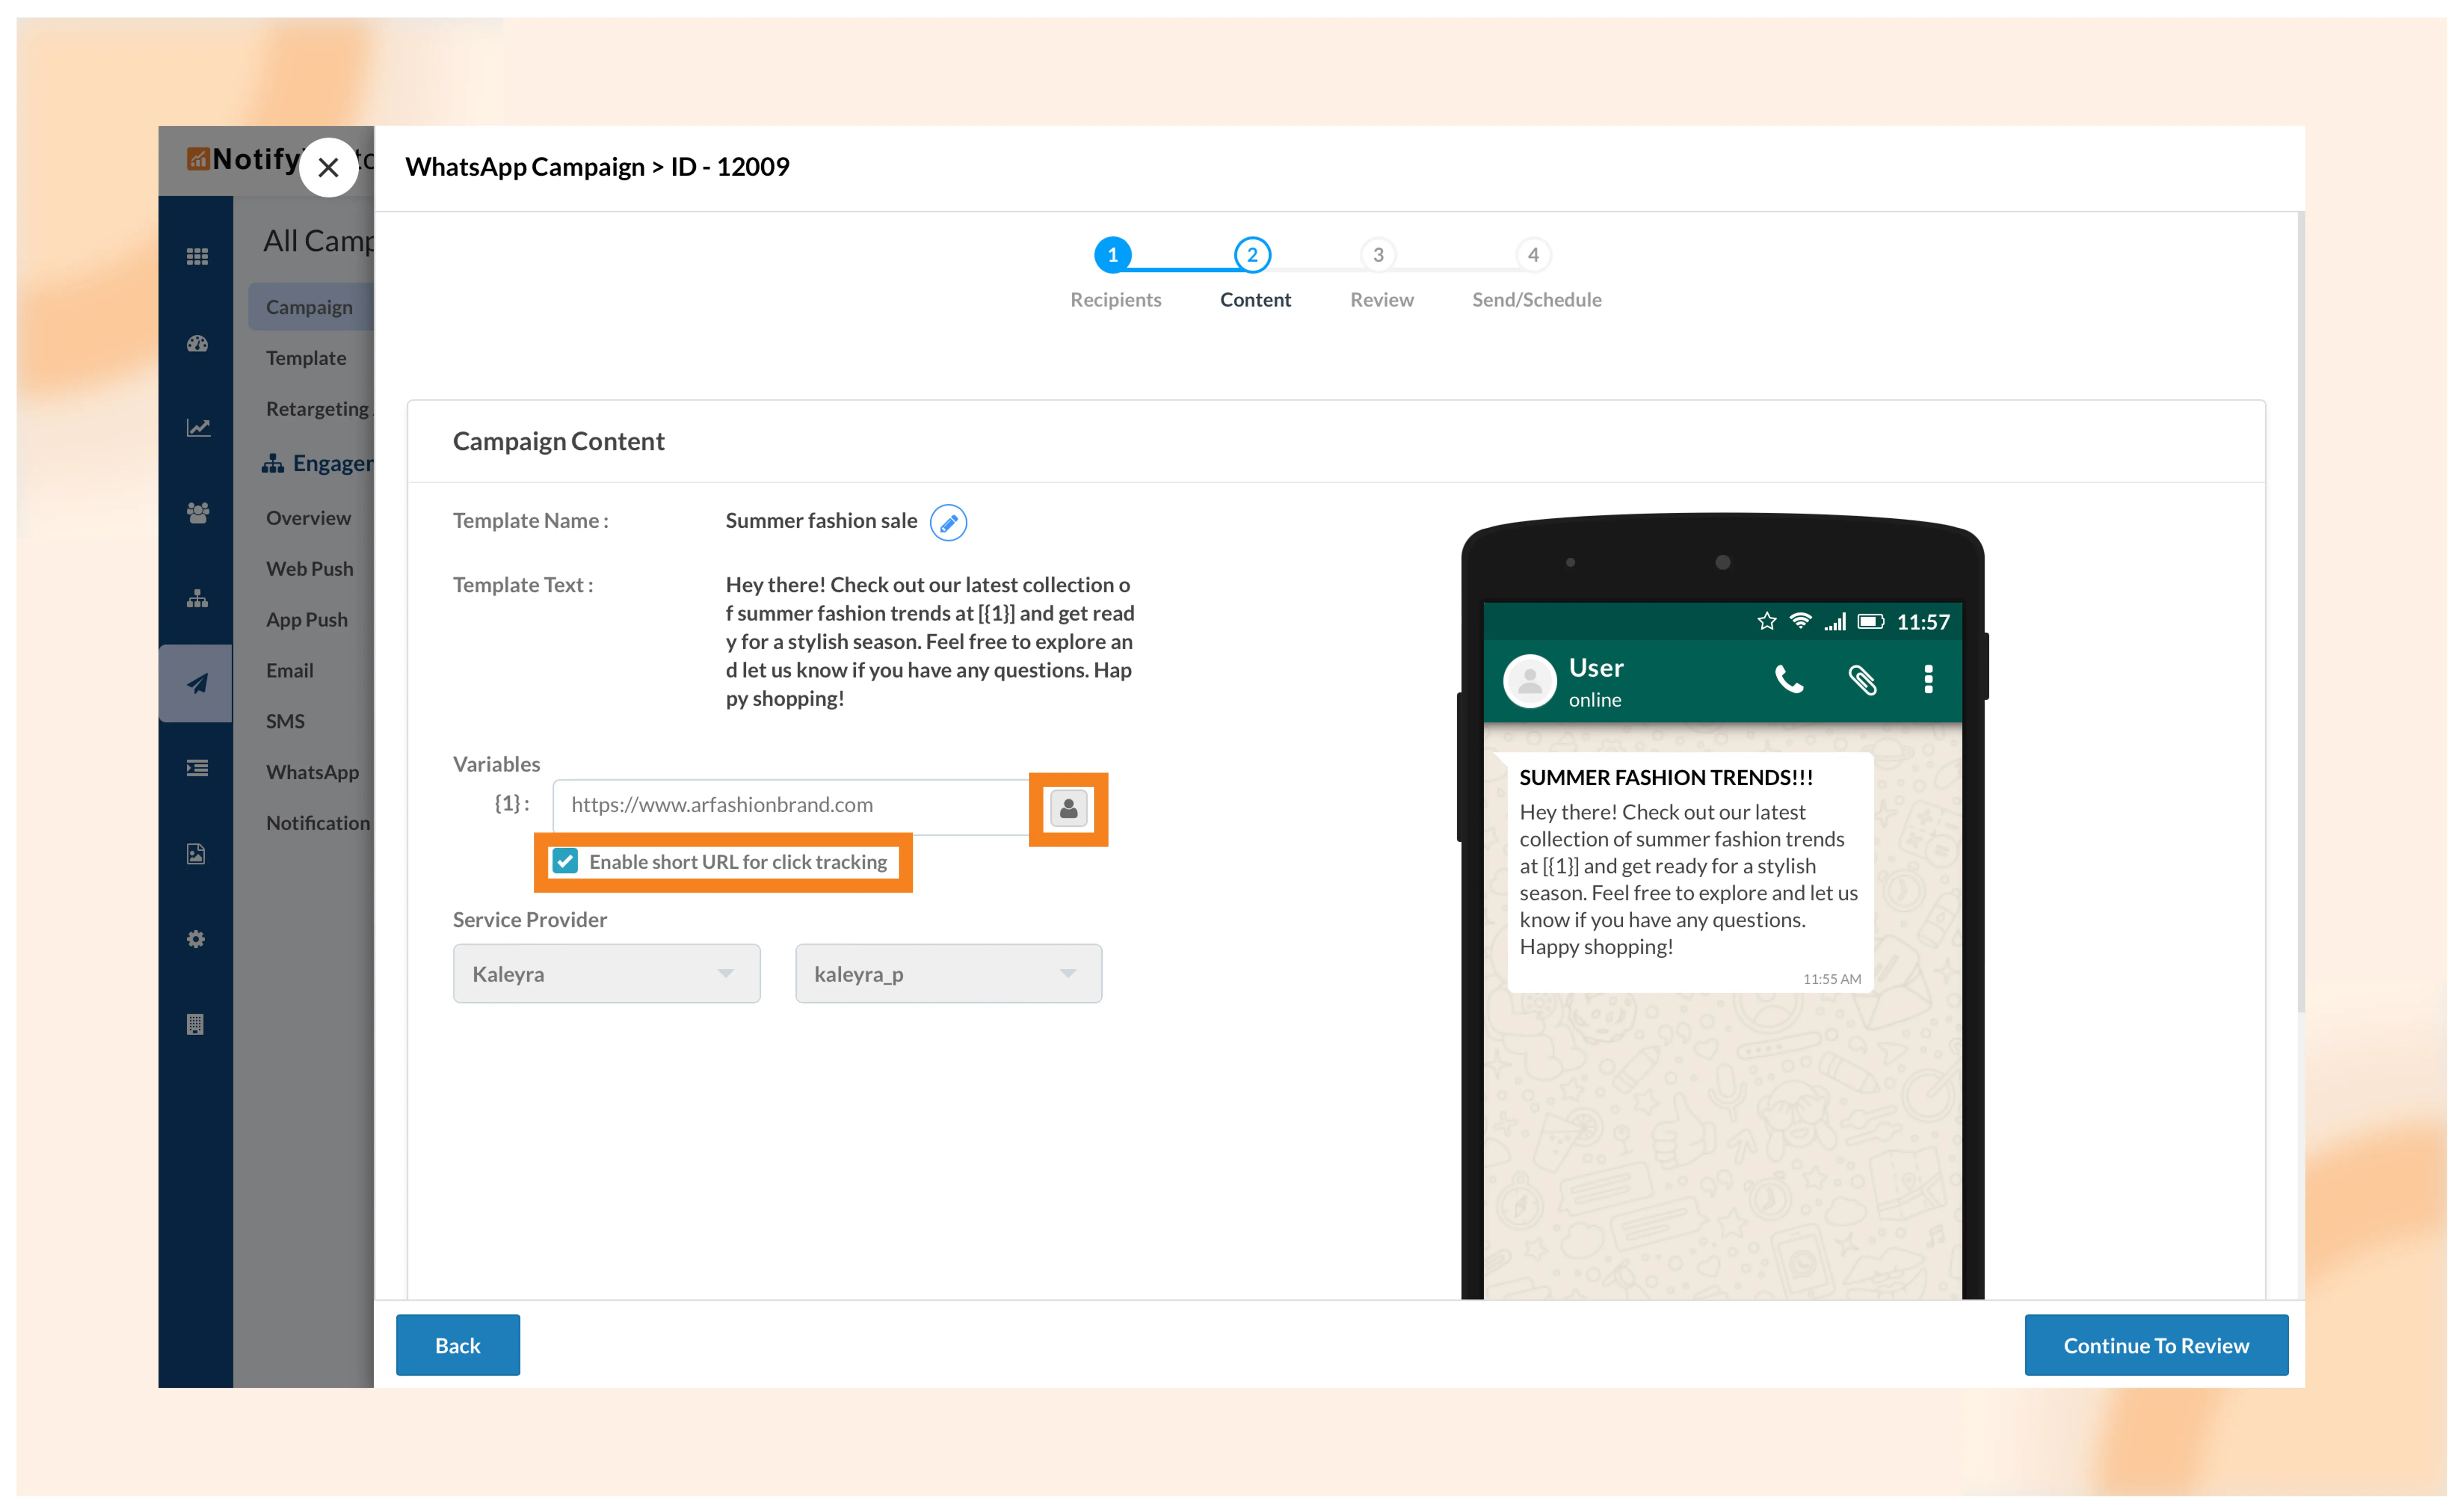Image resolution: width=2464 pixels, height=1512 pixels.
Task: Select step 4 Send/Schedule
Action: coord(1533,255)
